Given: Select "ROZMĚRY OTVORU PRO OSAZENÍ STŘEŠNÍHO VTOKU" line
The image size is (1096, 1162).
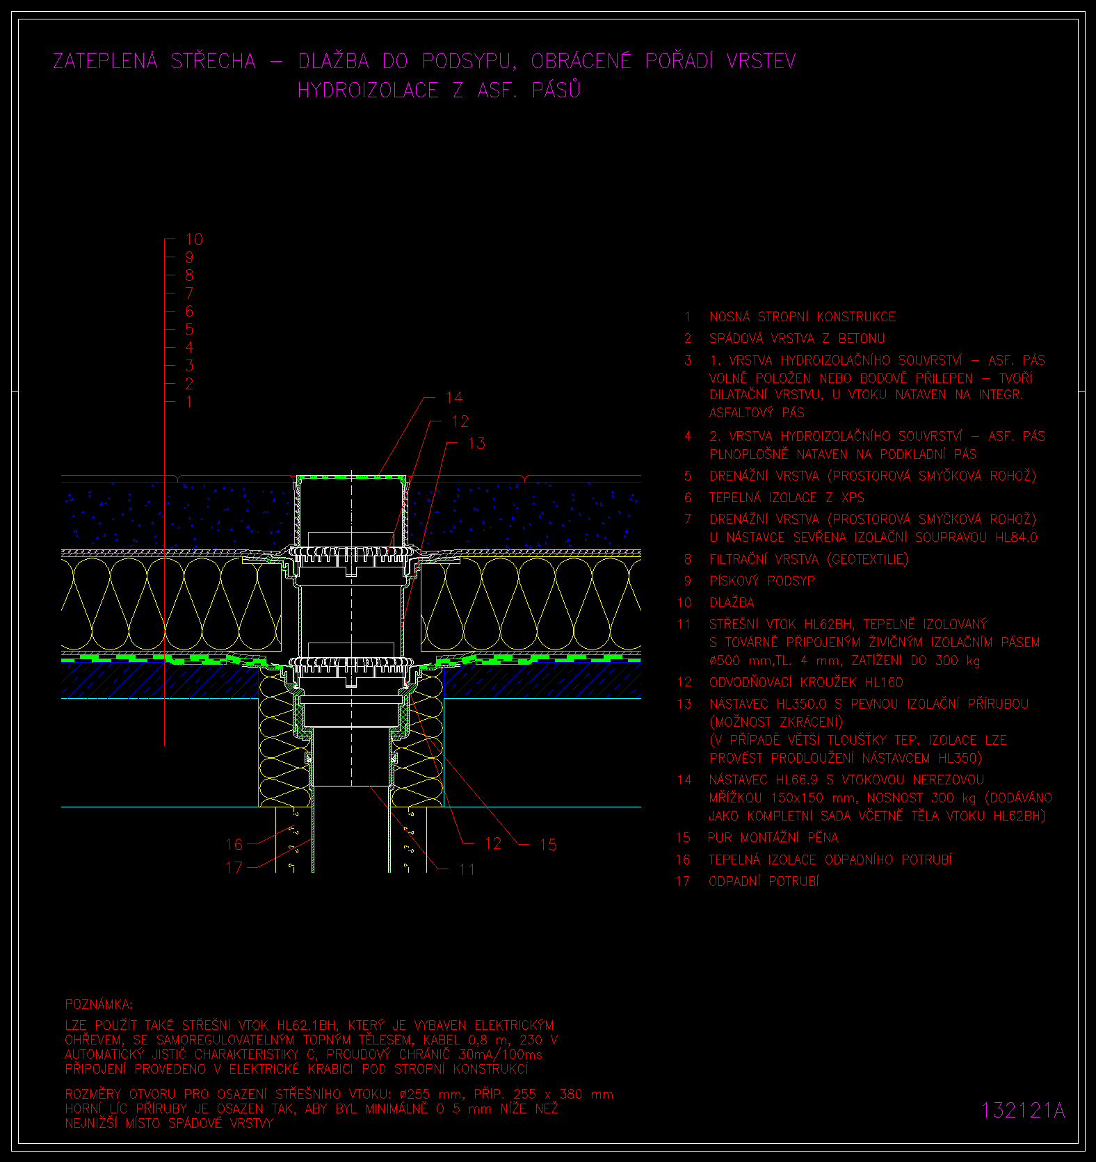Looking at the screenshot, I should [x=339, y=1095].
